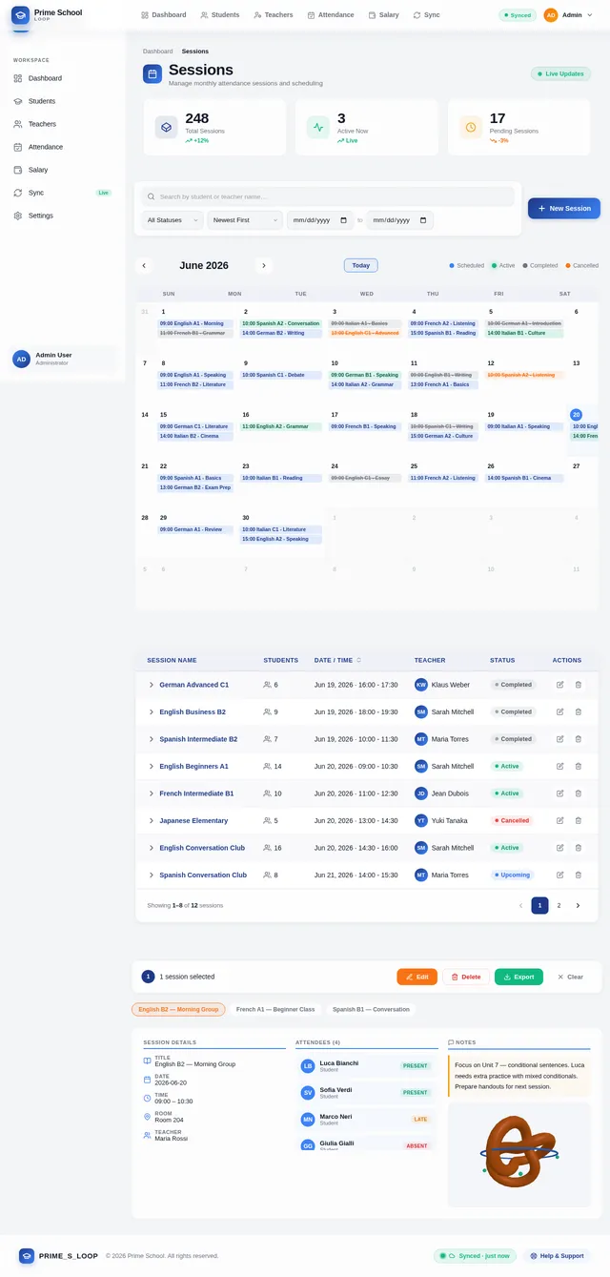The height and width of the screenshot is (1277, 610).
Task: Expand the Spanish Intermediate B2 row
Action: [151, 739]
